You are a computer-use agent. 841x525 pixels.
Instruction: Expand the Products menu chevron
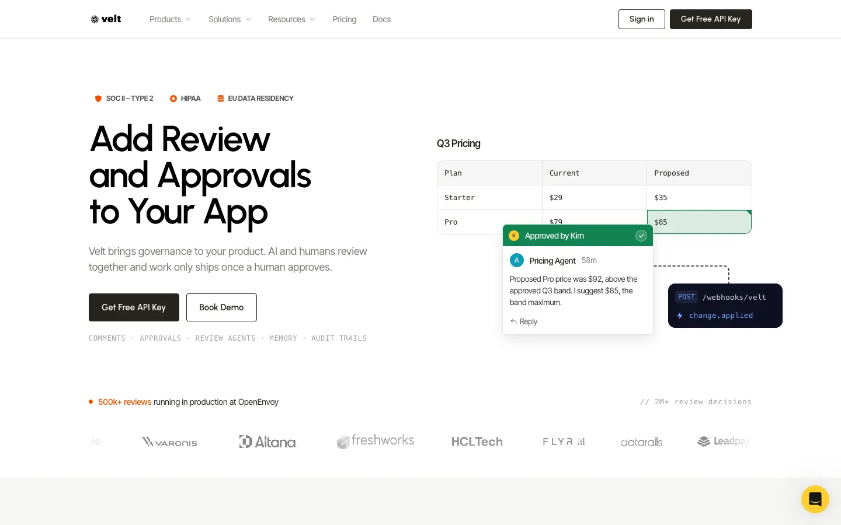pyautogui.click(x=188, y=19)
